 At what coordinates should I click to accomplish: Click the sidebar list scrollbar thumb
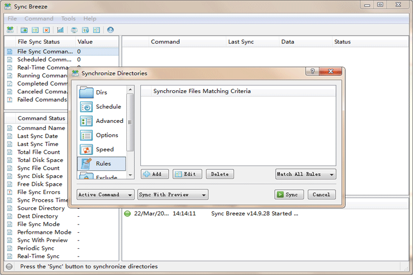pyautogui.click(x=130, y=122)
